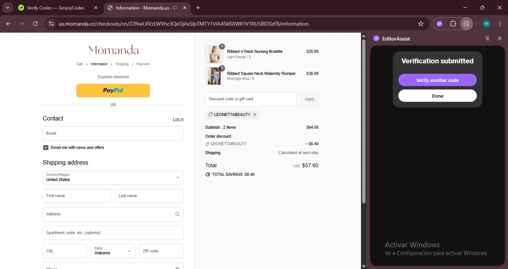
Task: Minimize the browser window
Action: pos(465,7)
